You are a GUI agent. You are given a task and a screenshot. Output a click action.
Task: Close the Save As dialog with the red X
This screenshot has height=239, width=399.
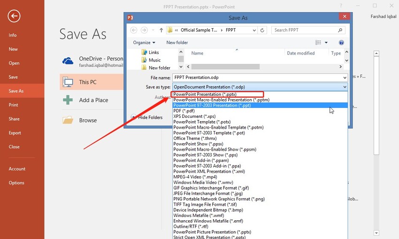(x=345, y=16)
